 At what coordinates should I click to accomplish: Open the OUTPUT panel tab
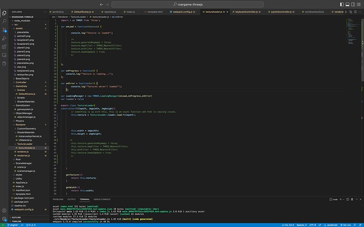tap(72, 200)
